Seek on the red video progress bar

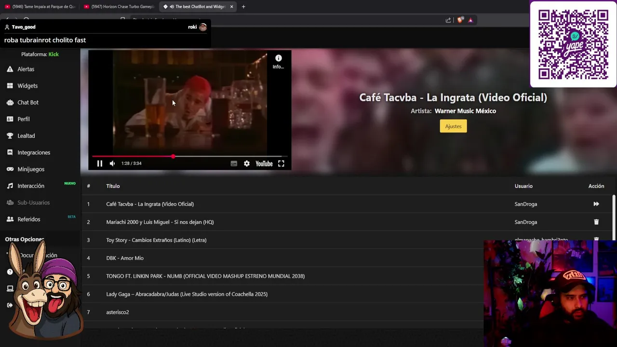click(x=189, y=156)
